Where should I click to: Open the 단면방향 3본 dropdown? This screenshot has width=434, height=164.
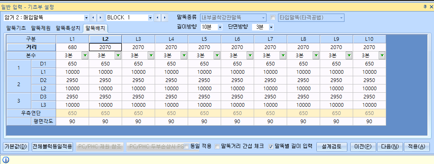tap(271, 27)
